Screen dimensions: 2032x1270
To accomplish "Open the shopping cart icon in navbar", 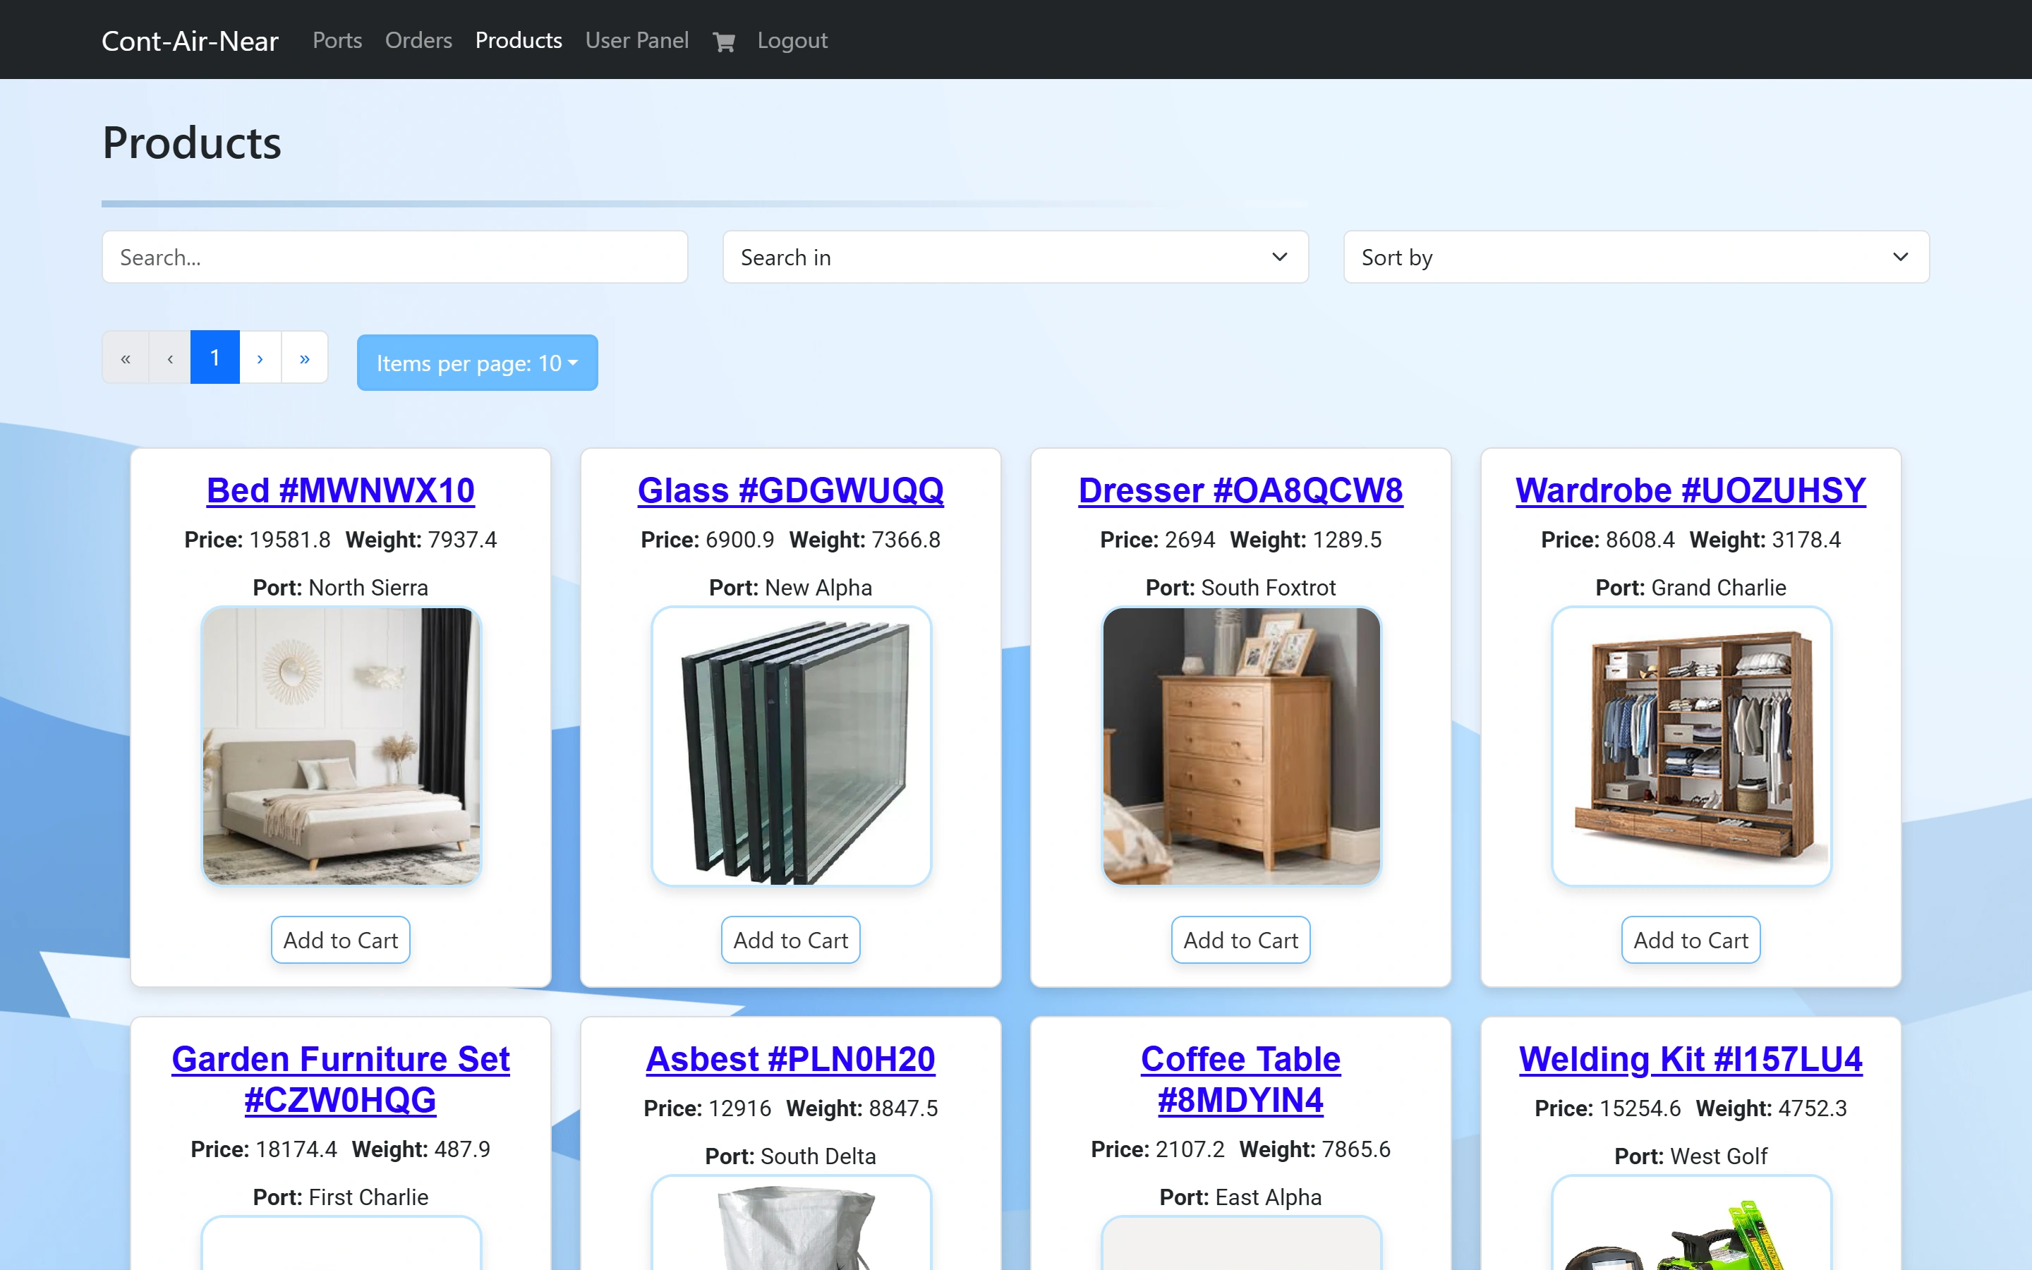I will [723, 41].
